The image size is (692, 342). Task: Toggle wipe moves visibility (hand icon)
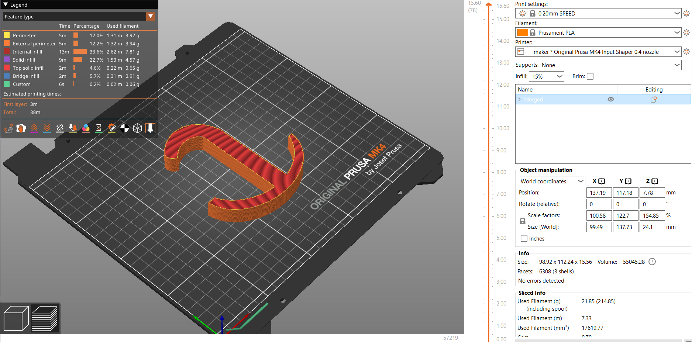click(21, 128)
